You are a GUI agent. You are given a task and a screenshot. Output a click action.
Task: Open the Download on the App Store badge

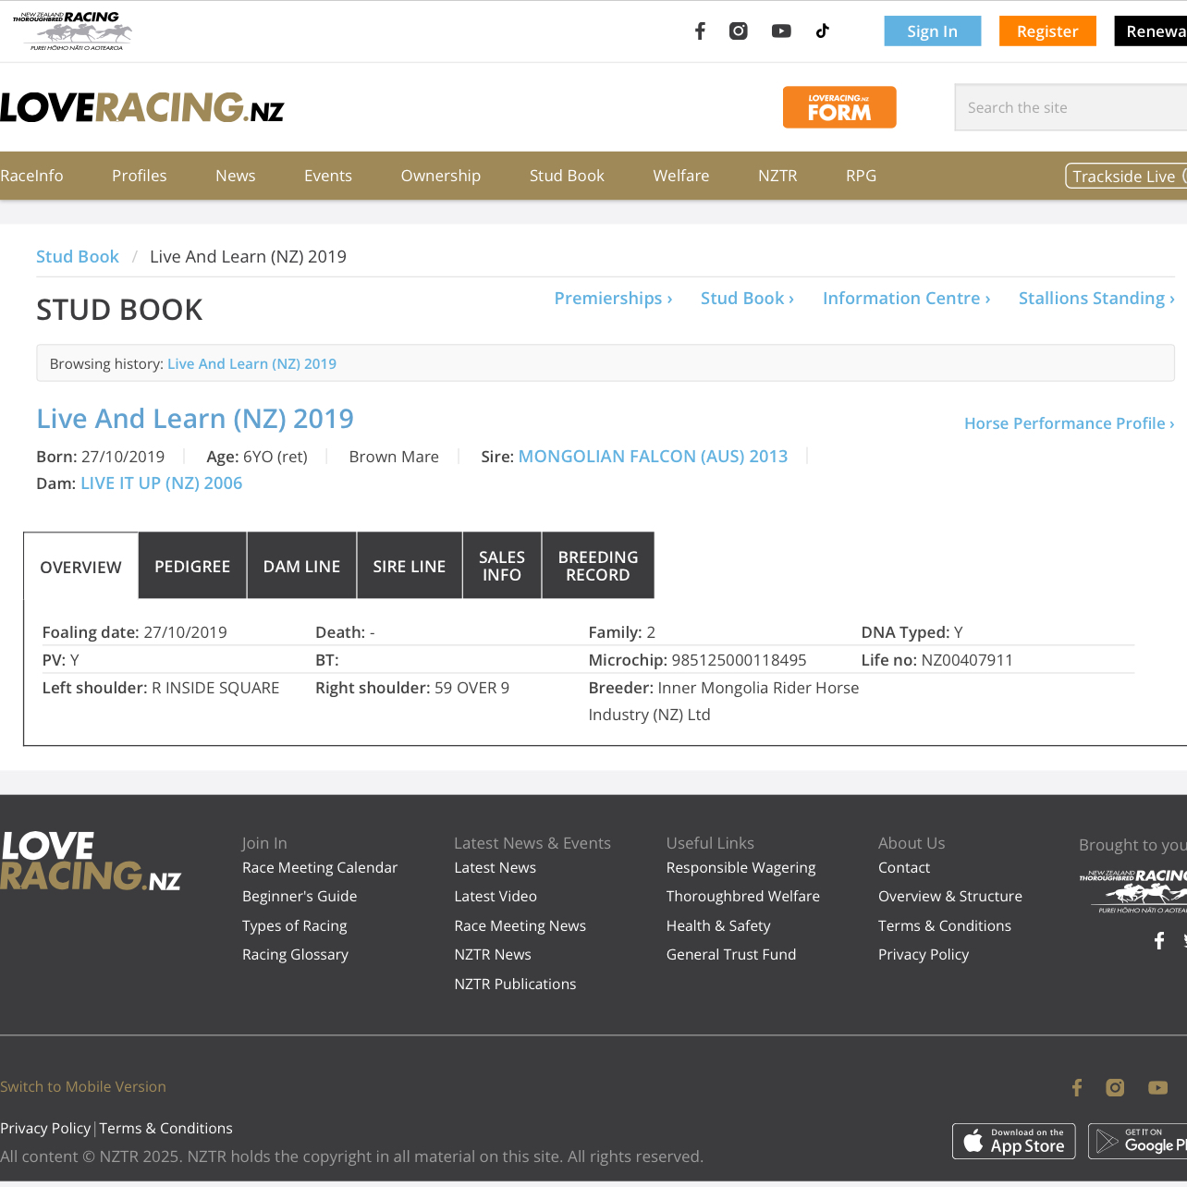1013,1141
